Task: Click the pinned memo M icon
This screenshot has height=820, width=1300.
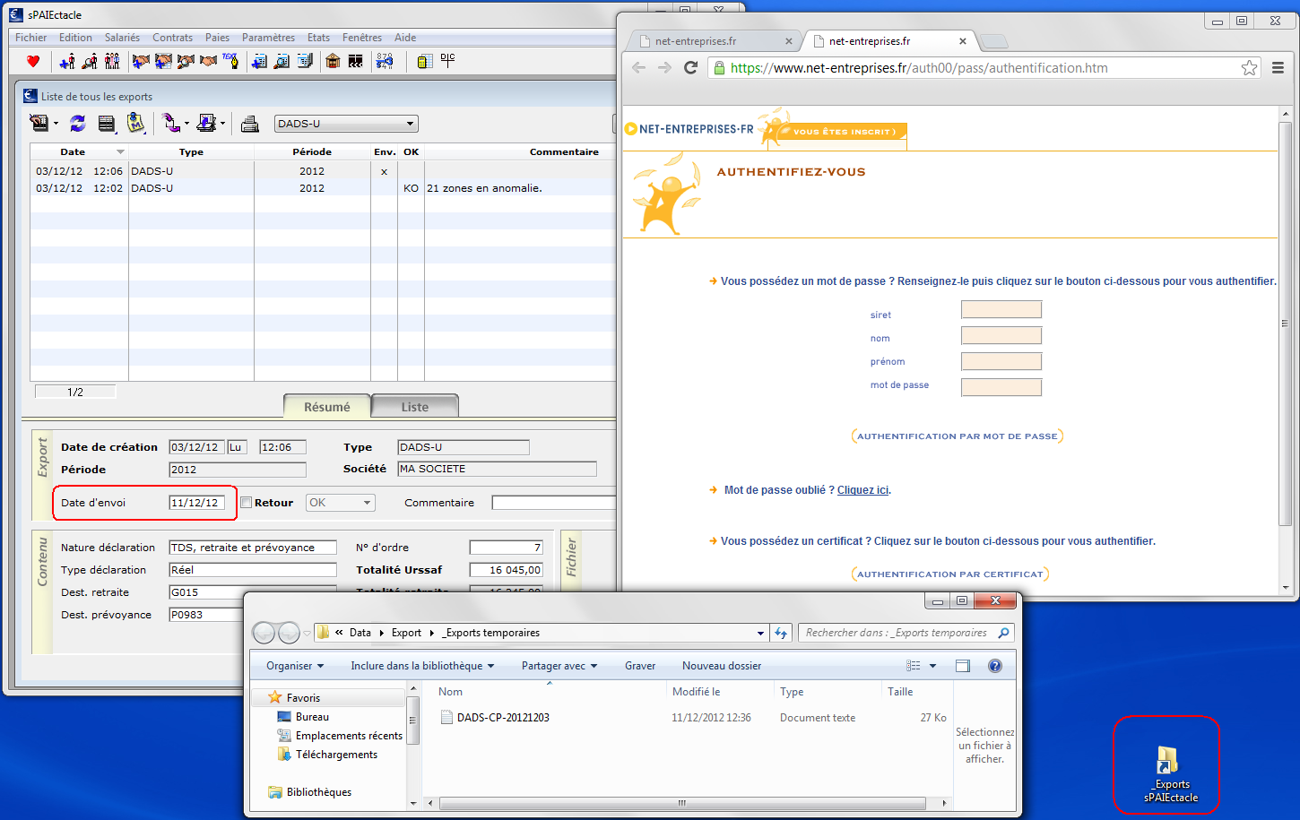Action: coord(135,123)
